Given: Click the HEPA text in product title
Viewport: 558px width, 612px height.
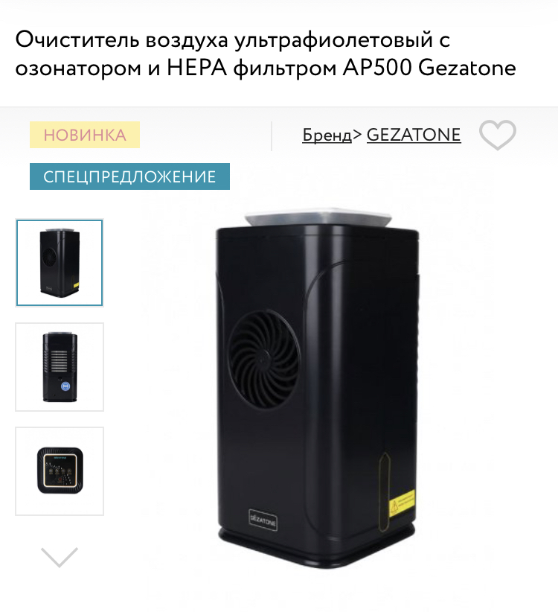Looking at the screenshot, I should (x=197, y=68).
